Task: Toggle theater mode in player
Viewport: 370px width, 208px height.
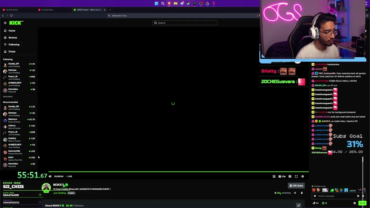Action: (x=290, y=176)
